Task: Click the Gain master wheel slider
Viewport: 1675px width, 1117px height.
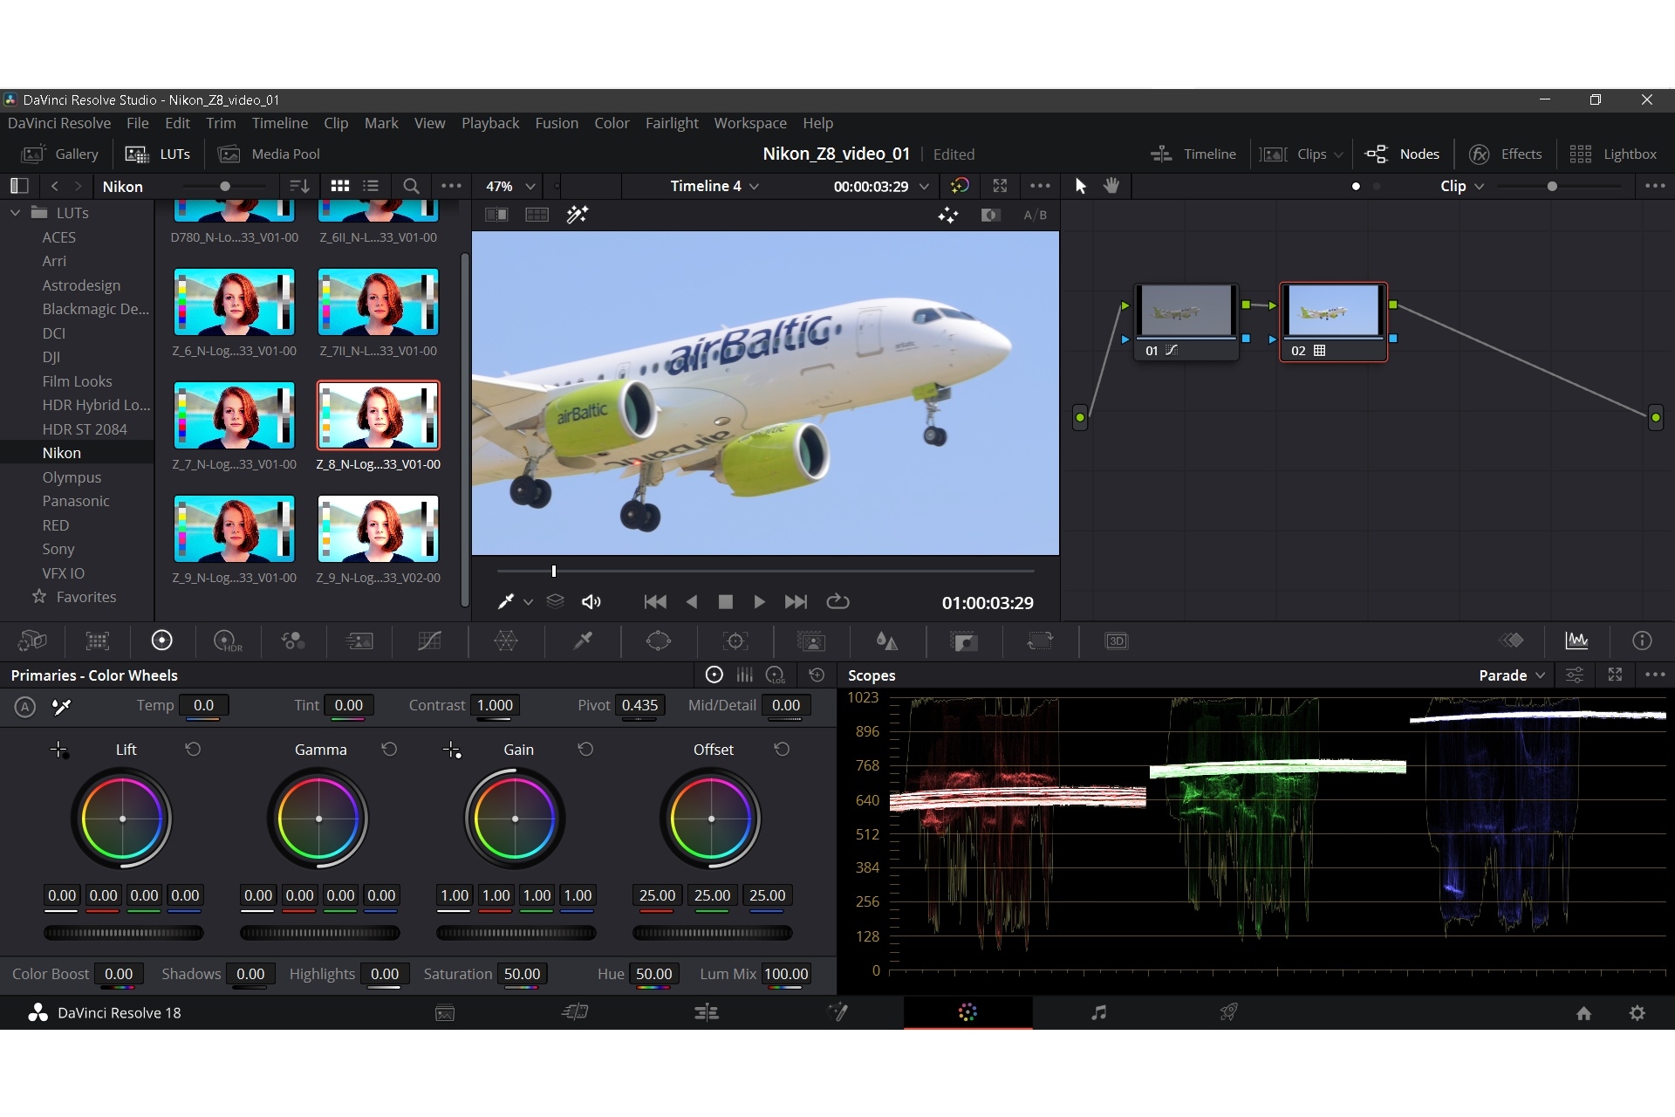Action: tap(516, 933)
